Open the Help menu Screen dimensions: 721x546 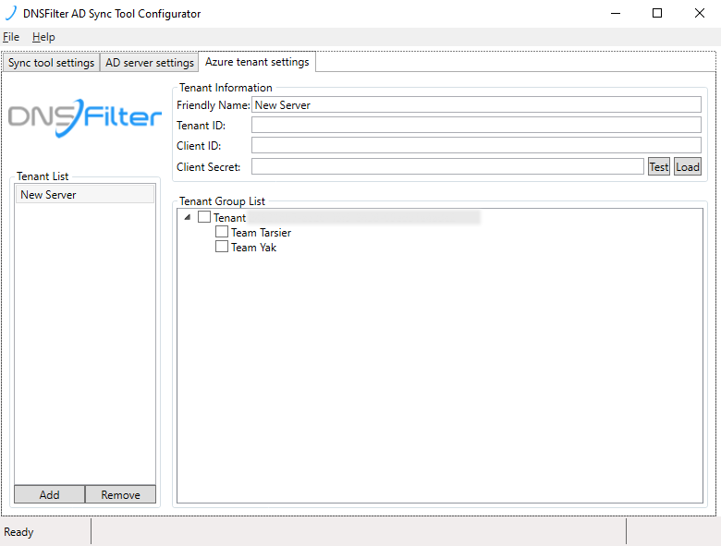point(43,37)
